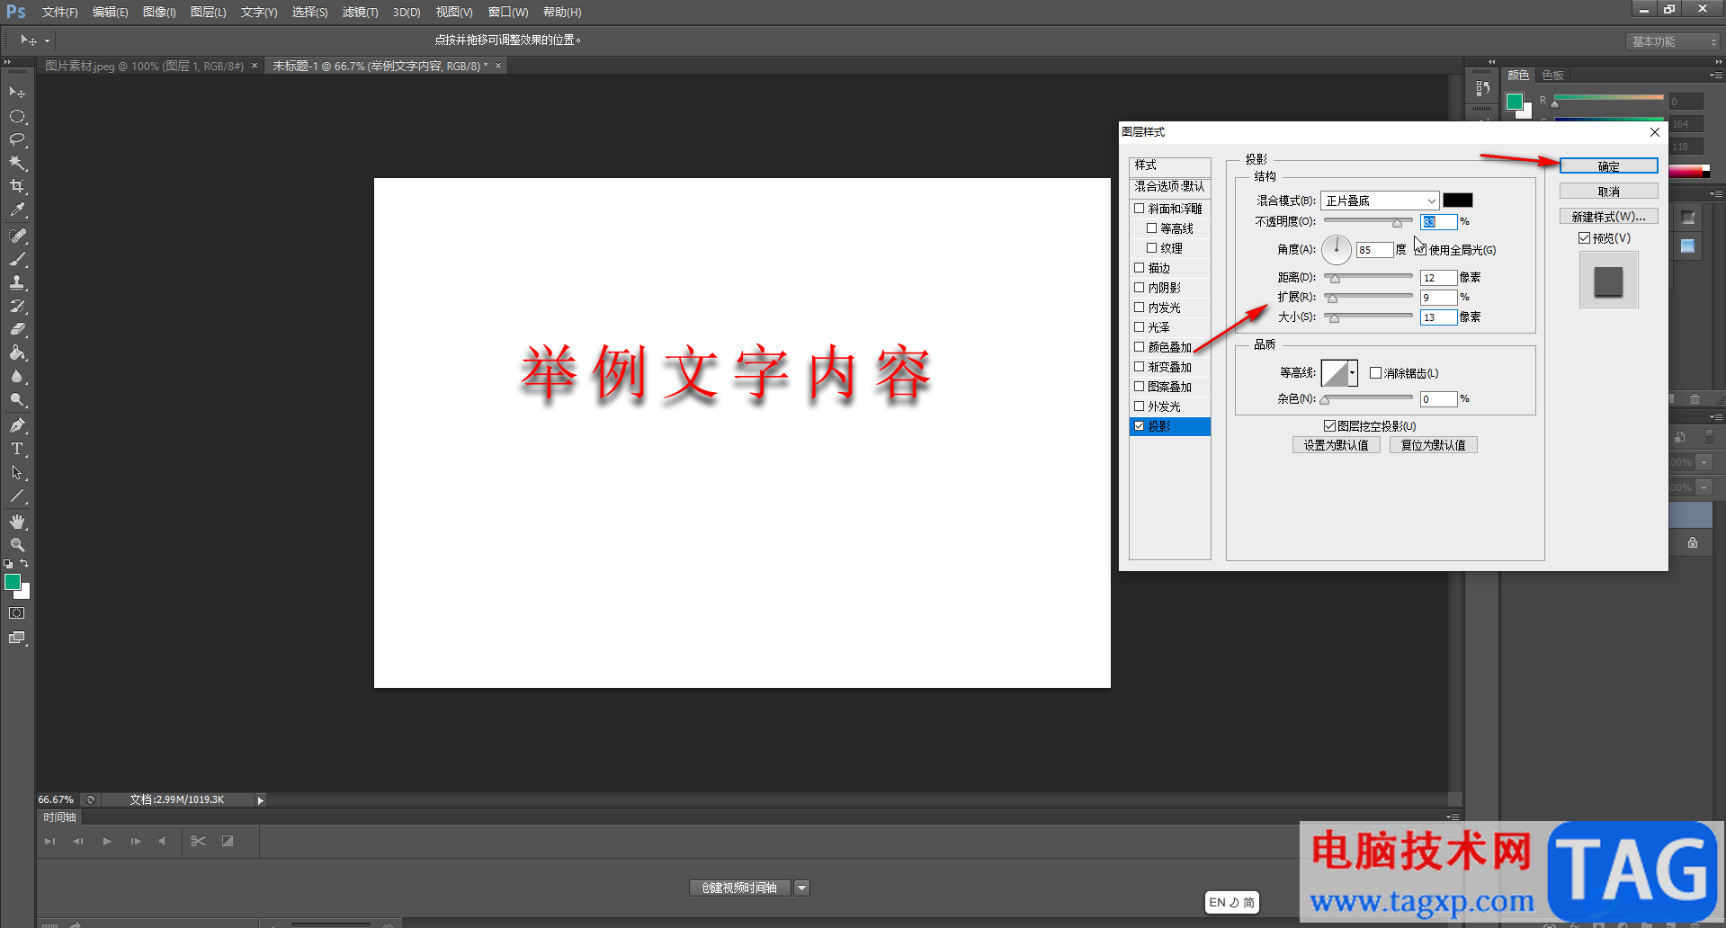Viewport: 1726px width, 928px height.
Task: Select the Paint Bucket tool
Action: [x=17, y=352]
